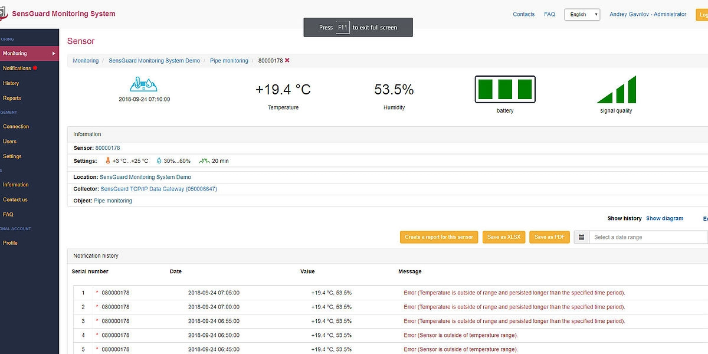Open Reports from the sidebar
The height and width of the screenshot is (354, 708).
point(12,98)
